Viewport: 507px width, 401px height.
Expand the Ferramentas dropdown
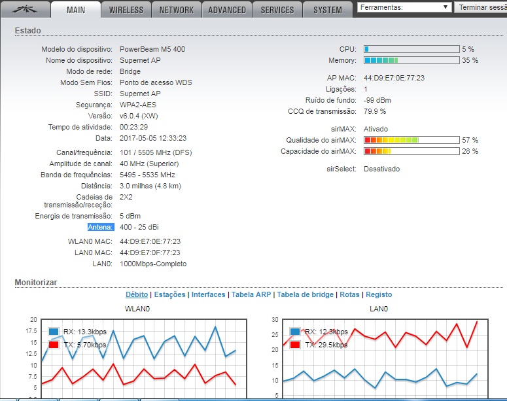point(404,7)
